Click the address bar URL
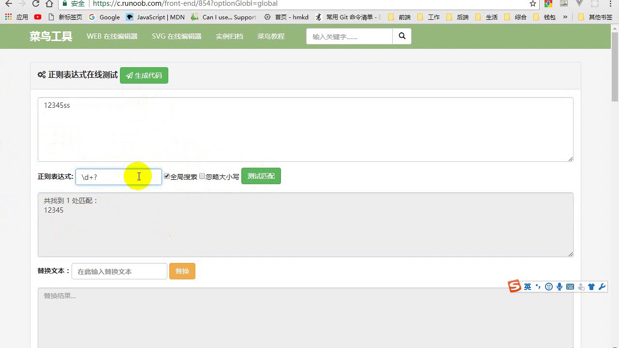Image resolution: width=619 pixels, height=348 pixels. click(185, 4)
